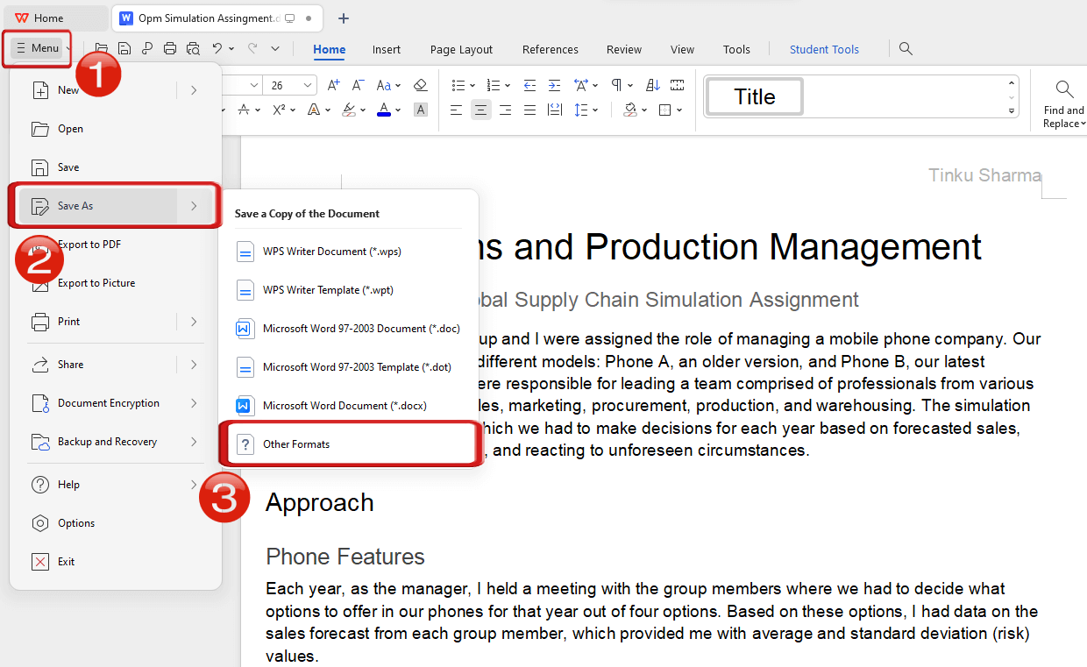Choose Export to Picture
The height and width of the screenshot is (667, 1087).
(116, 283)
